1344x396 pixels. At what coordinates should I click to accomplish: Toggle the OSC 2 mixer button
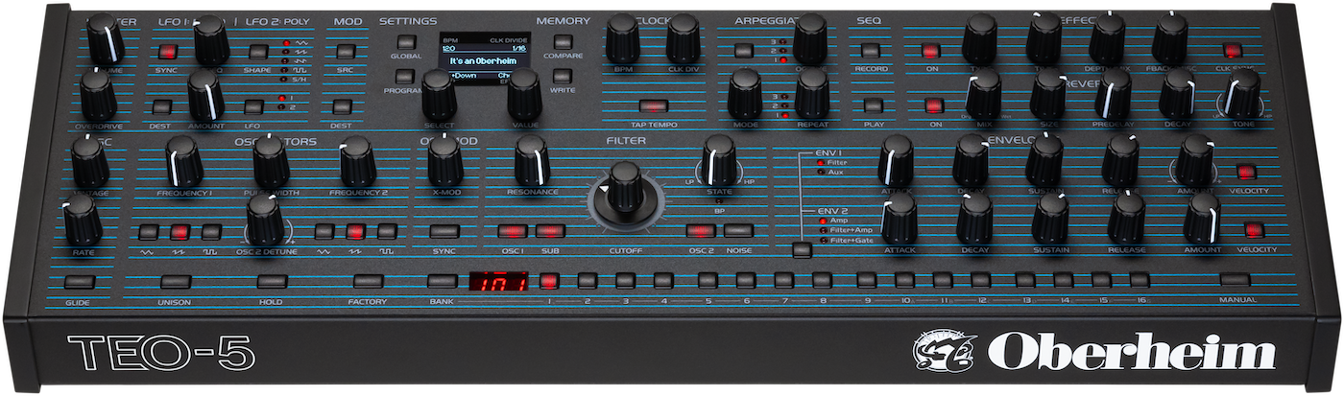tap(701, 231)
